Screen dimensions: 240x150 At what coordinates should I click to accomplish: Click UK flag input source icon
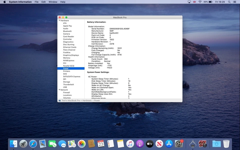[194, 2]
